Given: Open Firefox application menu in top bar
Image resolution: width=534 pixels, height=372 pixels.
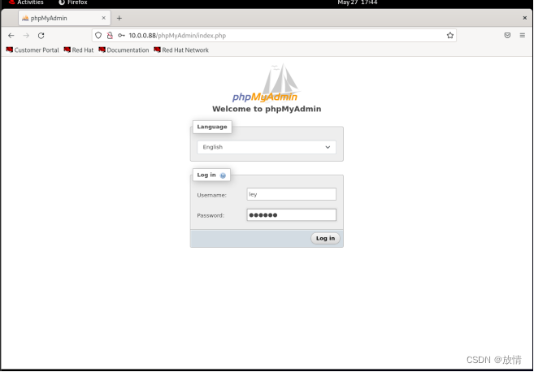Looking at the screenshot, I should 73,2.
